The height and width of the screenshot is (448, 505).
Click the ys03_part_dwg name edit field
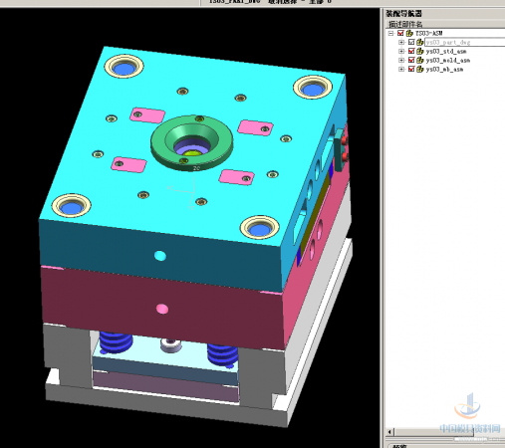coord(465,42)
